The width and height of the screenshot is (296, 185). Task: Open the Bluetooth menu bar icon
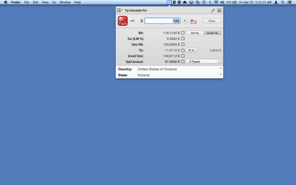pos(210,2)
